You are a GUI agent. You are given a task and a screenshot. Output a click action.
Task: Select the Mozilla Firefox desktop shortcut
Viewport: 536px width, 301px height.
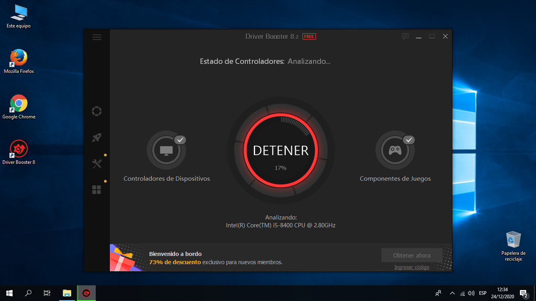coord(19,62)
